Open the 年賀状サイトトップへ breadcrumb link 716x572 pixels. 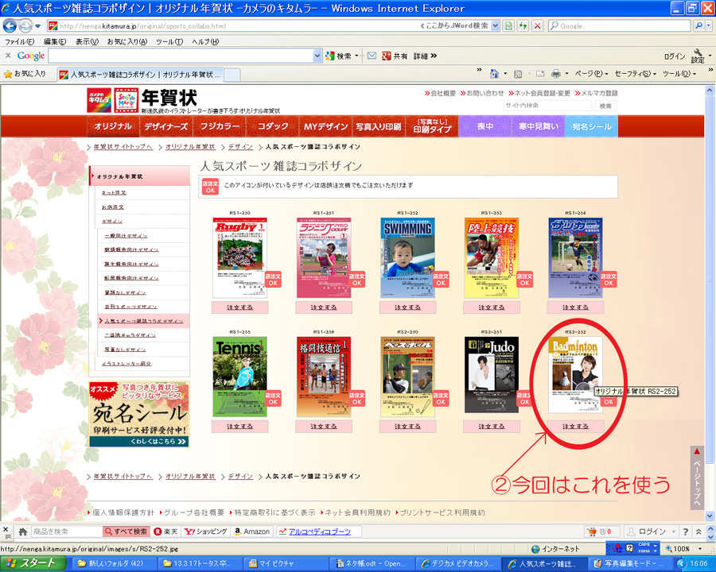[123, 147]
